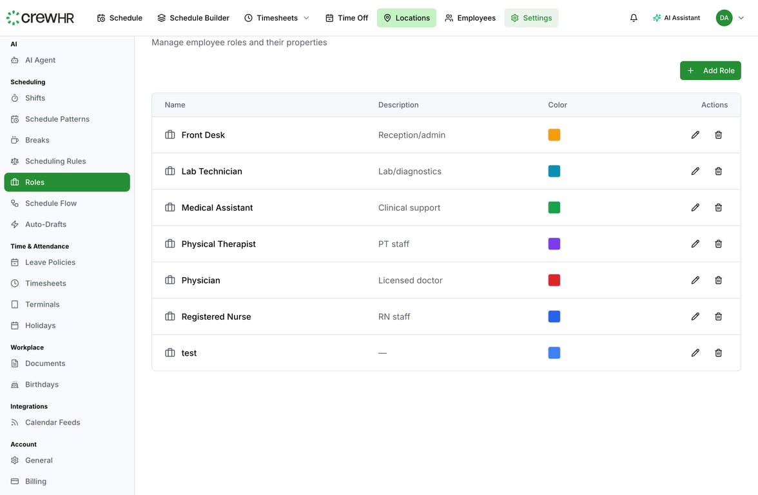Viewport: 758px width, 495px height.
Task: Open the DA profile account dropdown
Action: 729,17
